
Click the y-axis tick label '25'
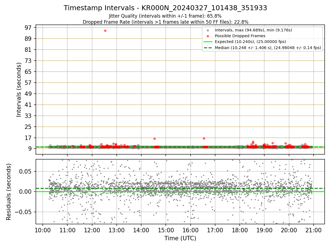(29, 127)
